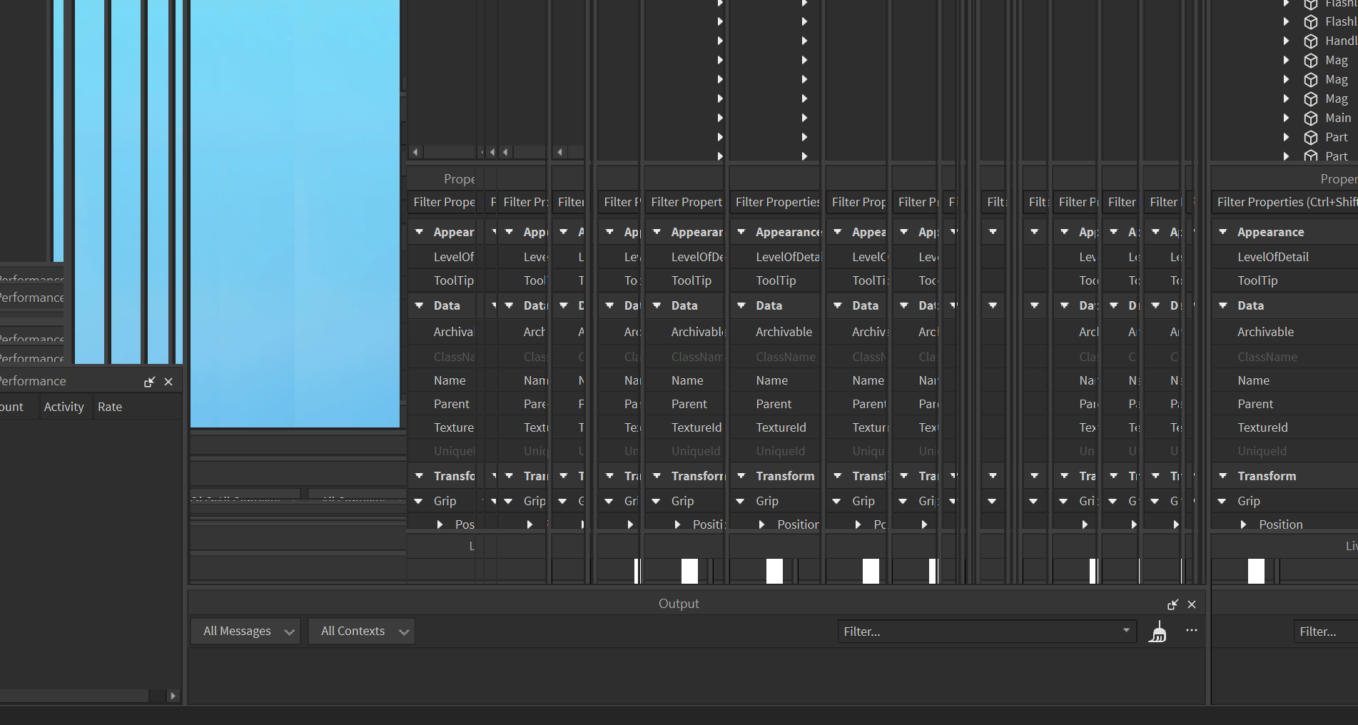This screenshot has height=725, width=1358.
Task: Undock the Performance panel with pop-out icon
Action: [x=149, y=382]
